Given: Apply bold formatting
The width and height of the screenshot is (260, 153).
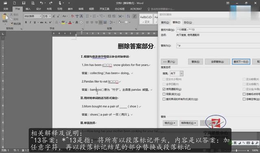Looking at the screenshot, I should click(26, 22).
